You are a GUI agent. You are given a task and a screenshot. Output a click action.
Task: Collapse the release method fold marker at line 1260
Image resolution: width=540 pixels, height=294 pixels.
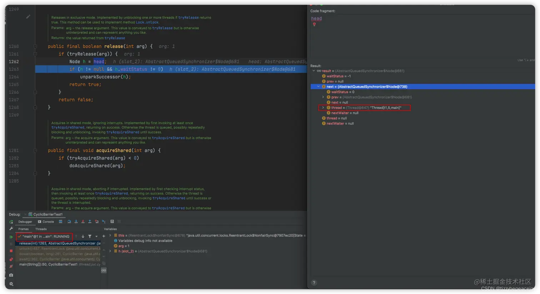tap(35, 46)
